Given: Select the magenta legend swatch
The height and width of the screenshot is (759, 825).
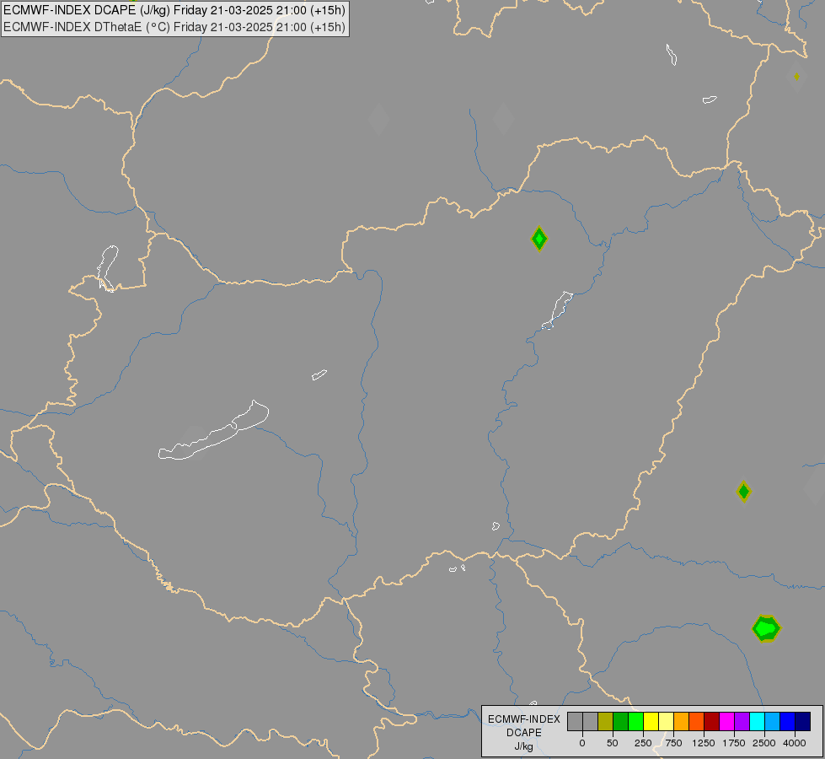Looking at the screenshot, I should 726,721.
